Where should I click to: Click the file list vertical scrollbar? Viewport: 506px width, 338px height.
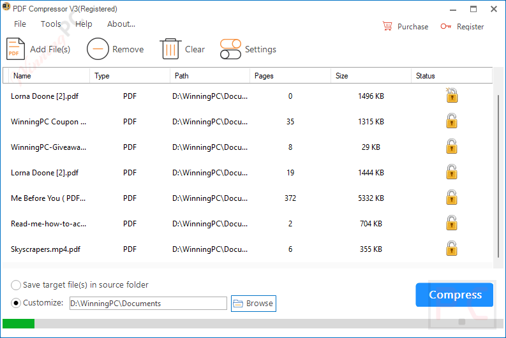(498, 176)
